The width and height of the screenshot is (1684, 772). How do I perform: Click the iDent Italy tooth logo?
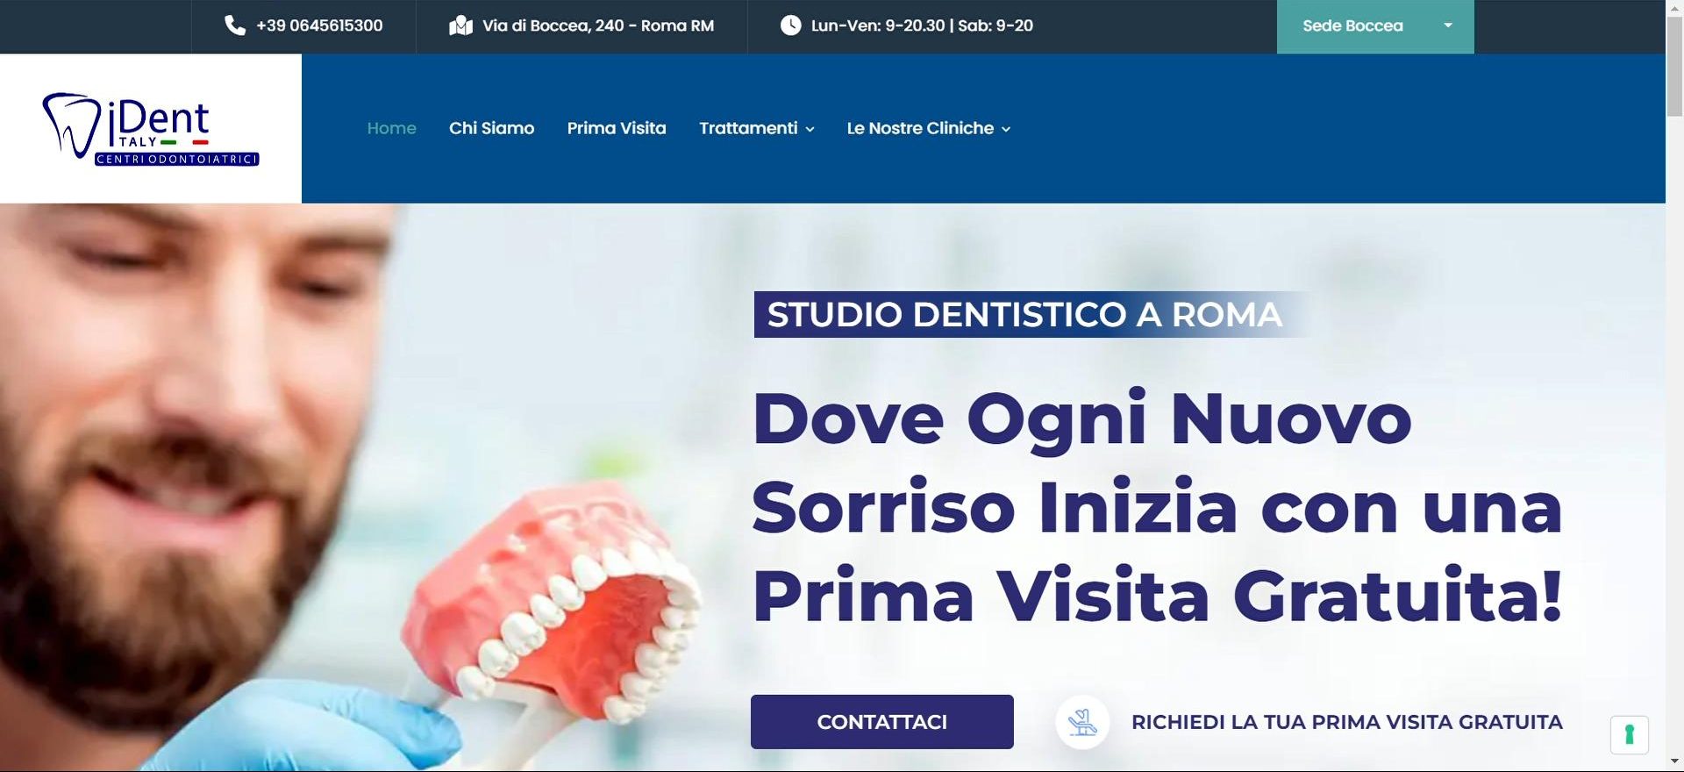[x=151, y=129]
